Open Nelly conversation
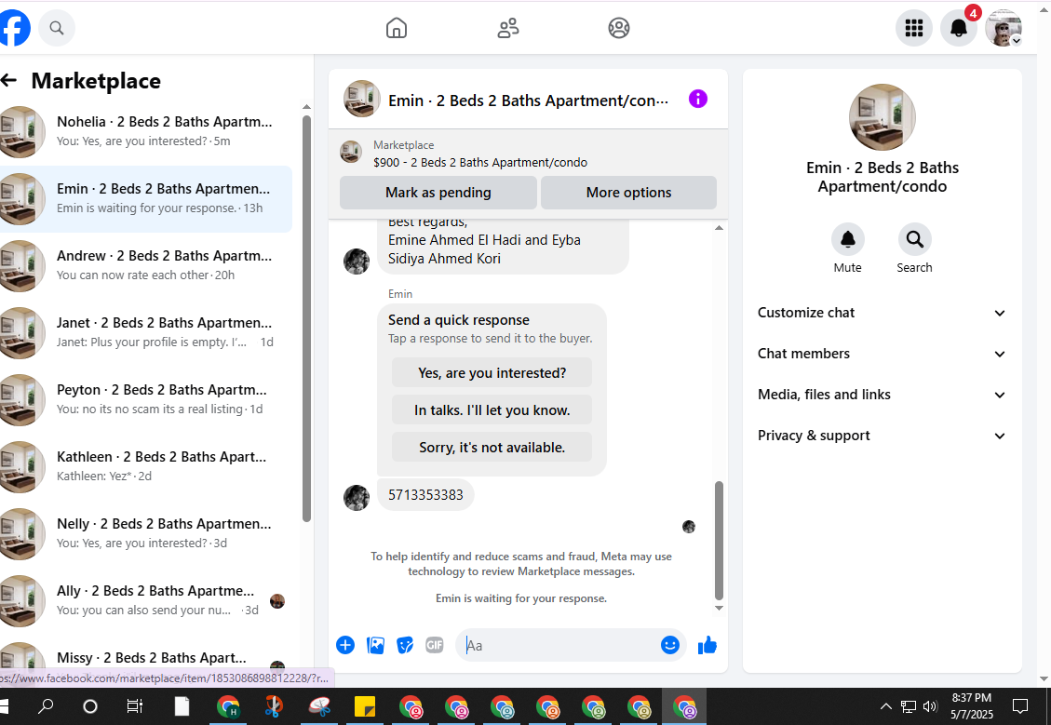Image resolution: width=1051 pixels, height=725 pixels. (x=146, y=534)
